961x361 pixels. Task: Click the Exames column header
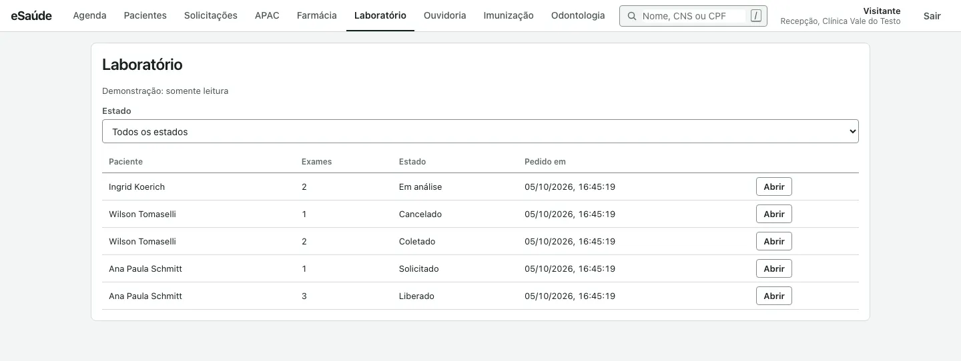click(x=316, y=162)
